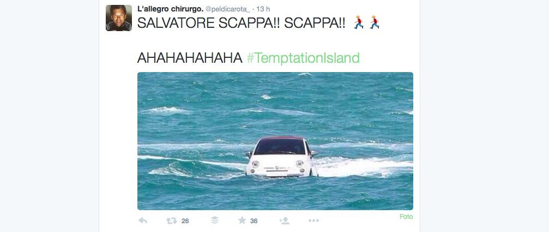Image resolution: width=549 pixels, height=232 pixels.
Task: Click the AHAHAHAHAHA text line
Action: click(190, 58)
